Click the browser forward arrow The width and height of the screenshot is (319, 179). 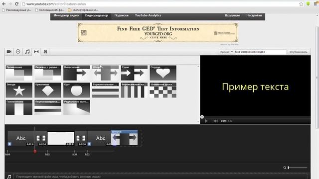point(10,4)
